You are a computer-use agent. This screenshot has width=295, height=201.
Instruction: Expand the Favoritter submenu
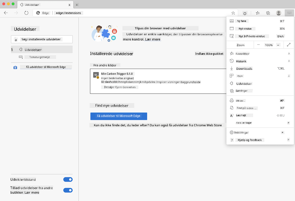[289, 54]
